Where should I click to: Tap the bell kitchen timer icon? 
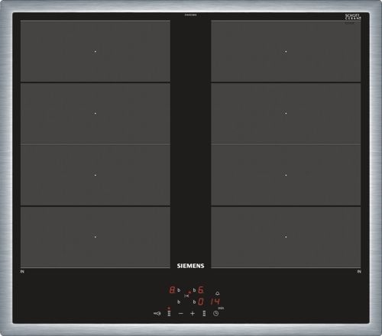[x=218, y=293]
